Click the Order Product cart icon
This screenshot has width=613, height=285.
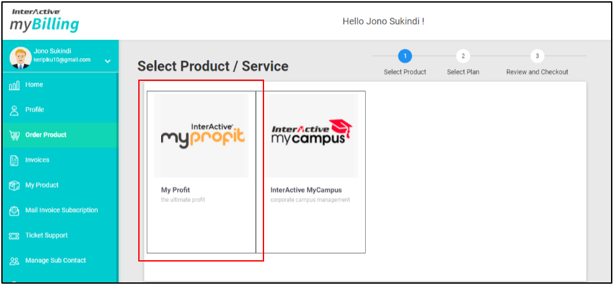[x=14, y=135]
